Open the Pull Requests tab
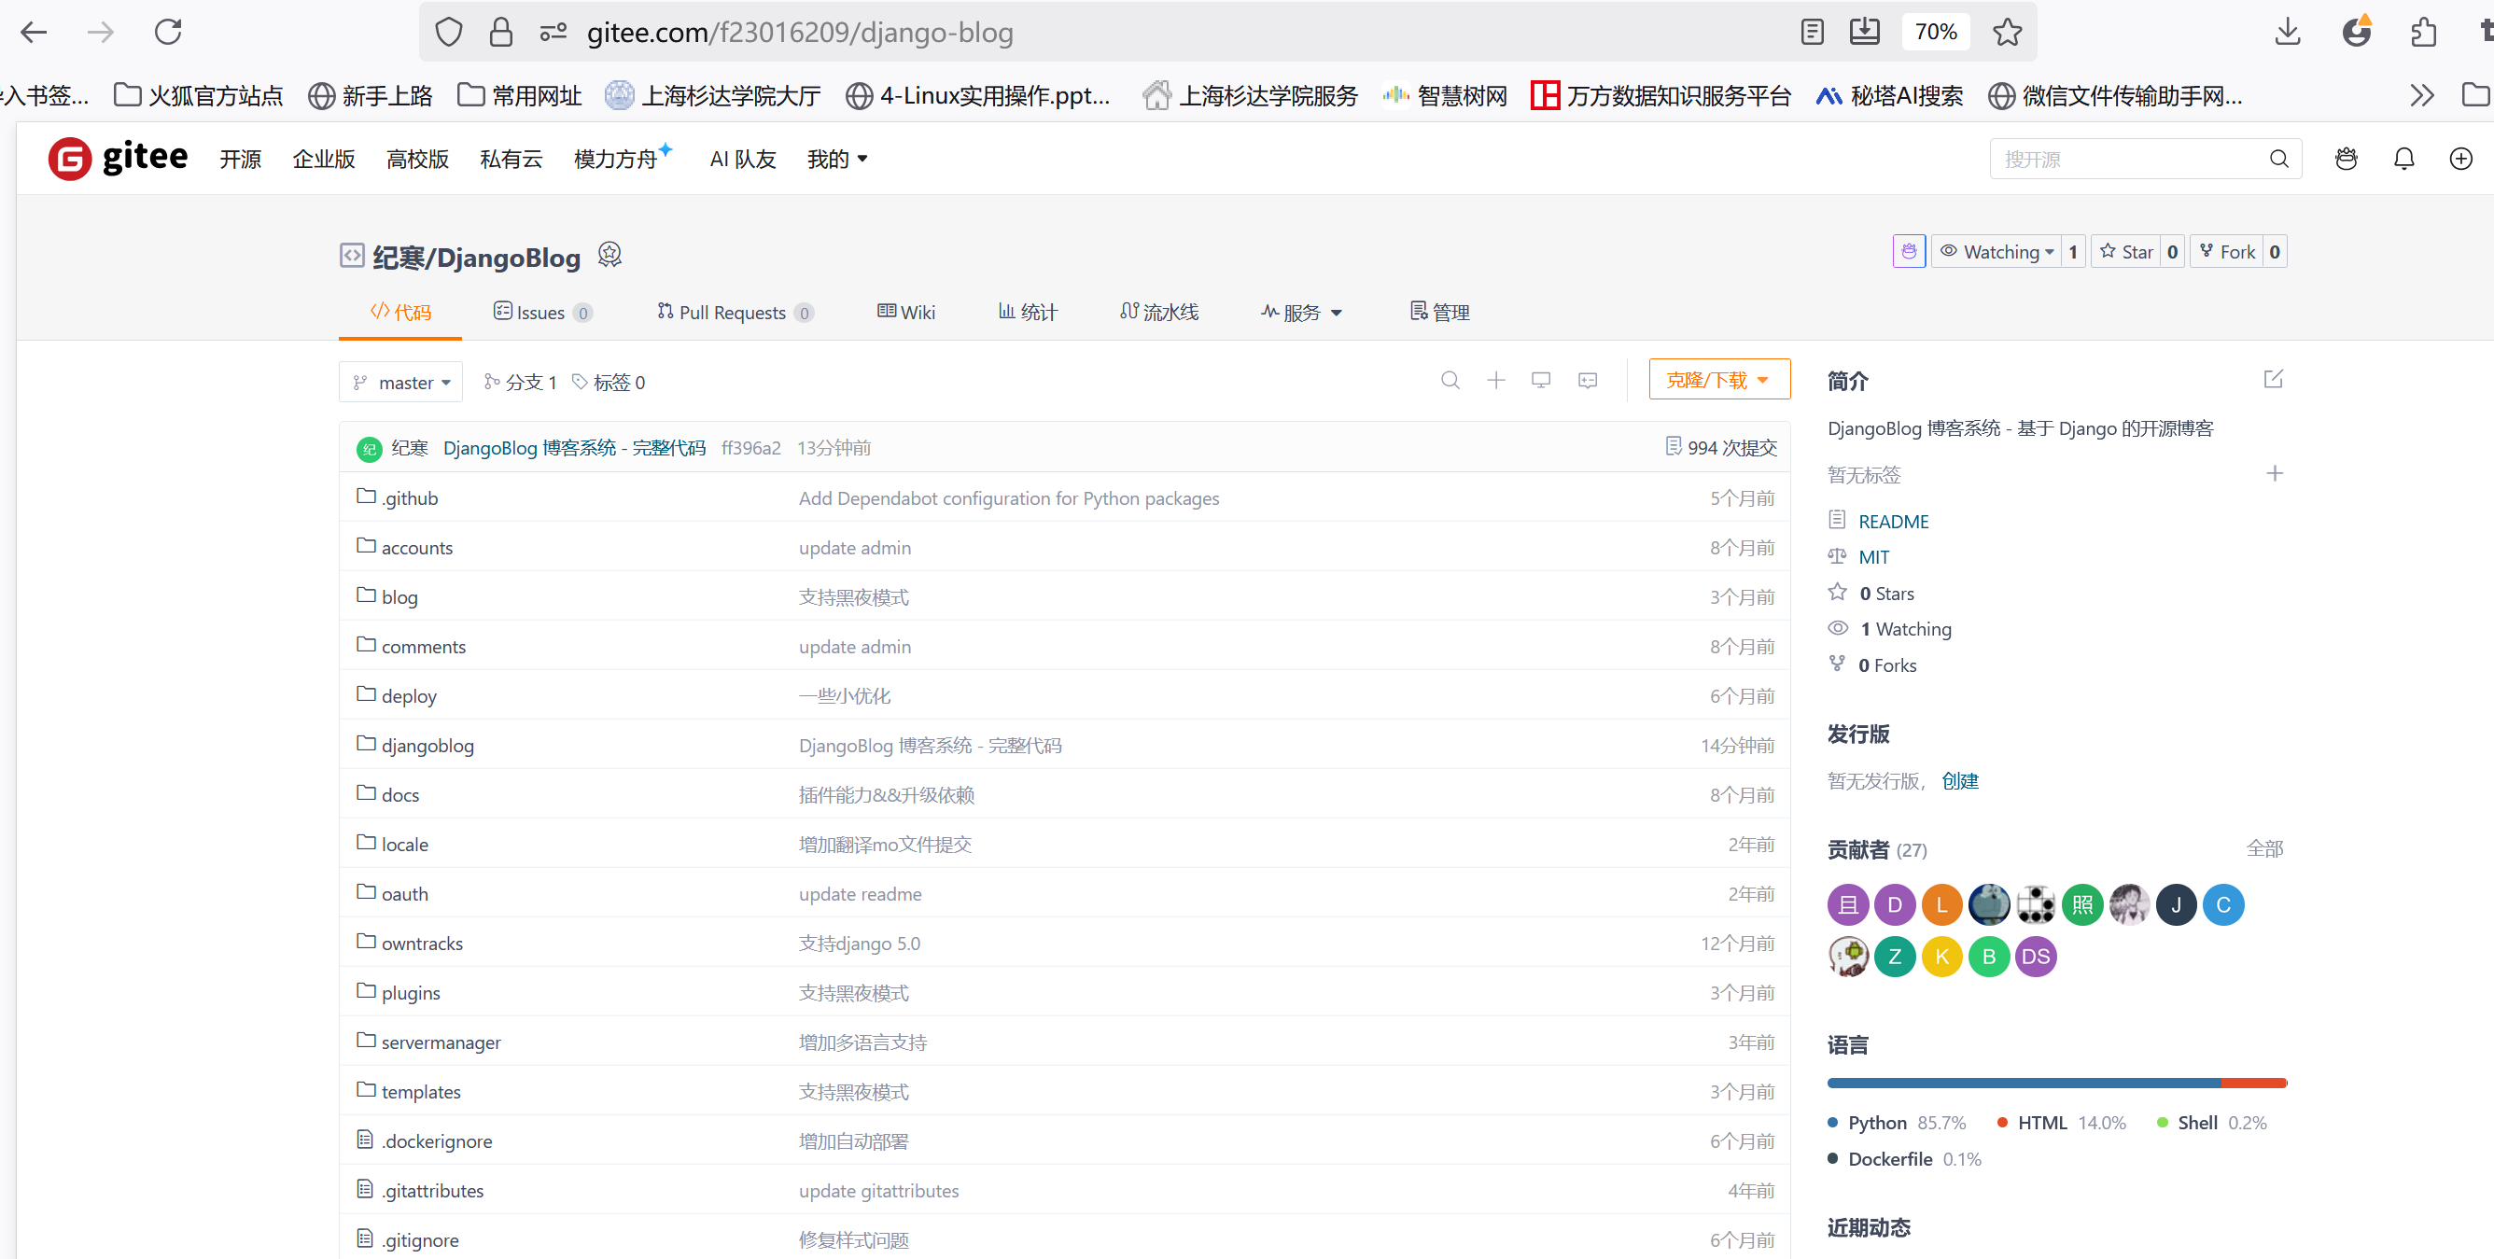 click(733, 312)
